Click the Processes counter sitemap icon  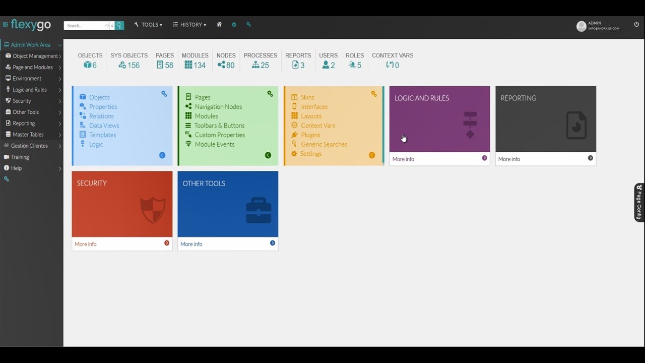click(x=255, y=65)
